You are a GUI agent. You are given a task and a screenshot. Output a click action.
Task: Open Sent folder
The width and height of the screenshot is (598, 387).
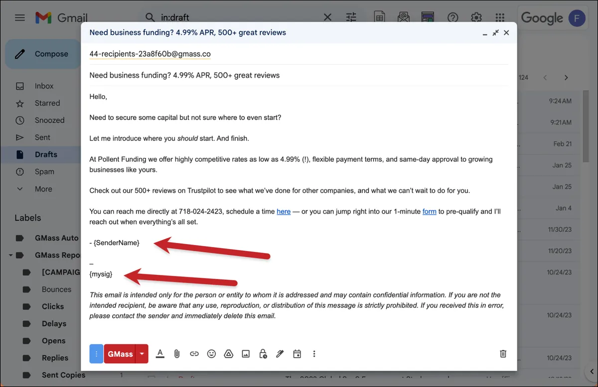(x=42, y=137)
